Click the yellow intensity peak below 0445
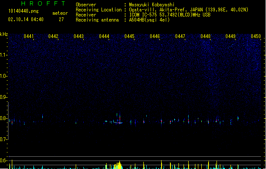The width and height of the screenshot is (266, 169). [x=119, y=165]
